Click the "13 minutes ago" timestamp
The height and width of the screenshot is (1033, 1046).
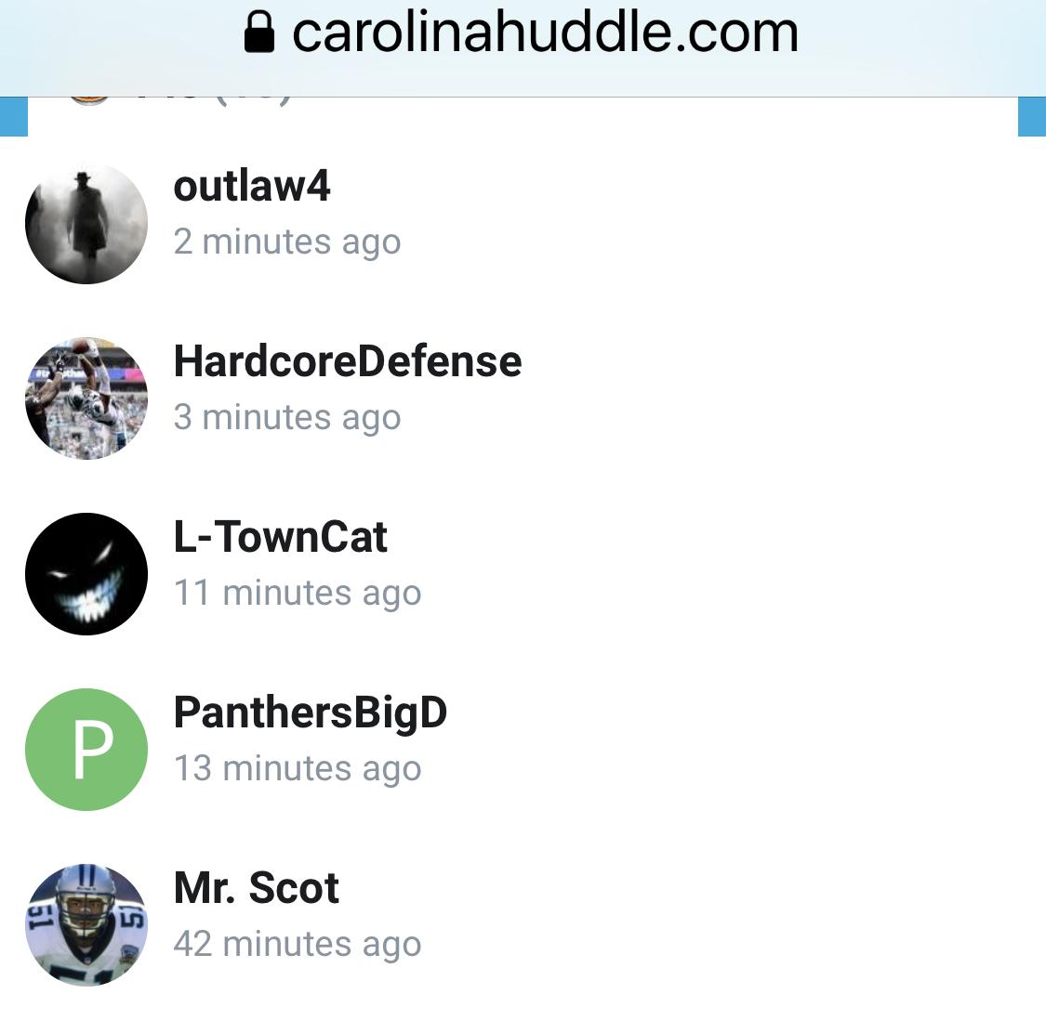298,767
